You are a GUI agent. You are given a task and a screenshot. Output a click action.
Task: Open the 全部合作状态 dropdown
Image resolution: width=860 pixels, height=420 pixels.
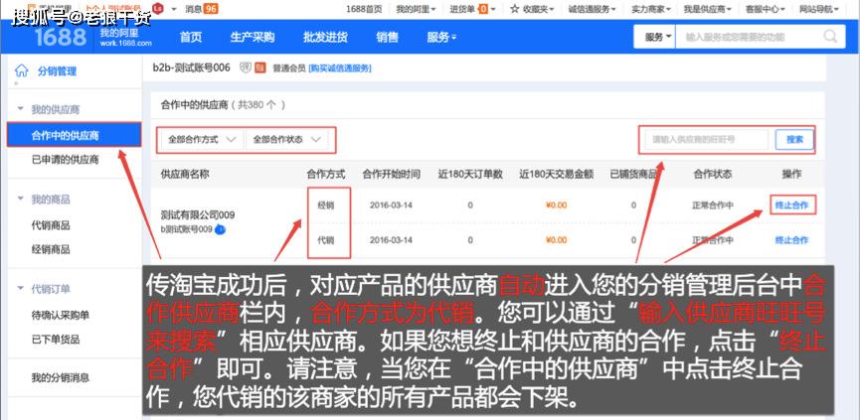click(287, 140)
